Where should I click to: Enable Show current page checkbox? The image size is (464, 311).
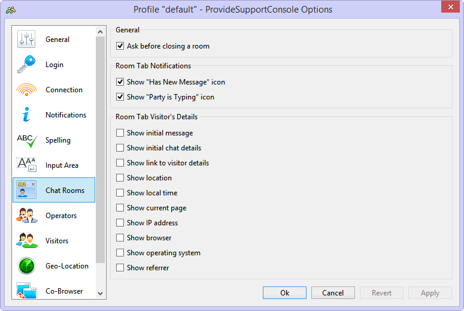point(120,207)
